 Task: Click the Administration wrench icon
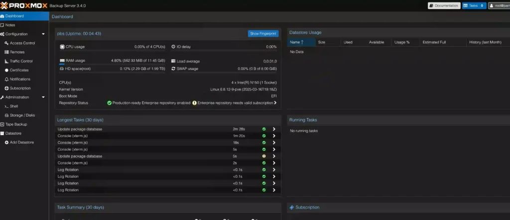click(2, 97)
